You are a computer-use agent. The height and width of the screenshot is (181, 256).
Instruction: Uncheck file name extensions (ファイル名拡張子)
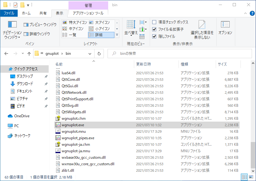pyautogui.click(x=168, y=29)
